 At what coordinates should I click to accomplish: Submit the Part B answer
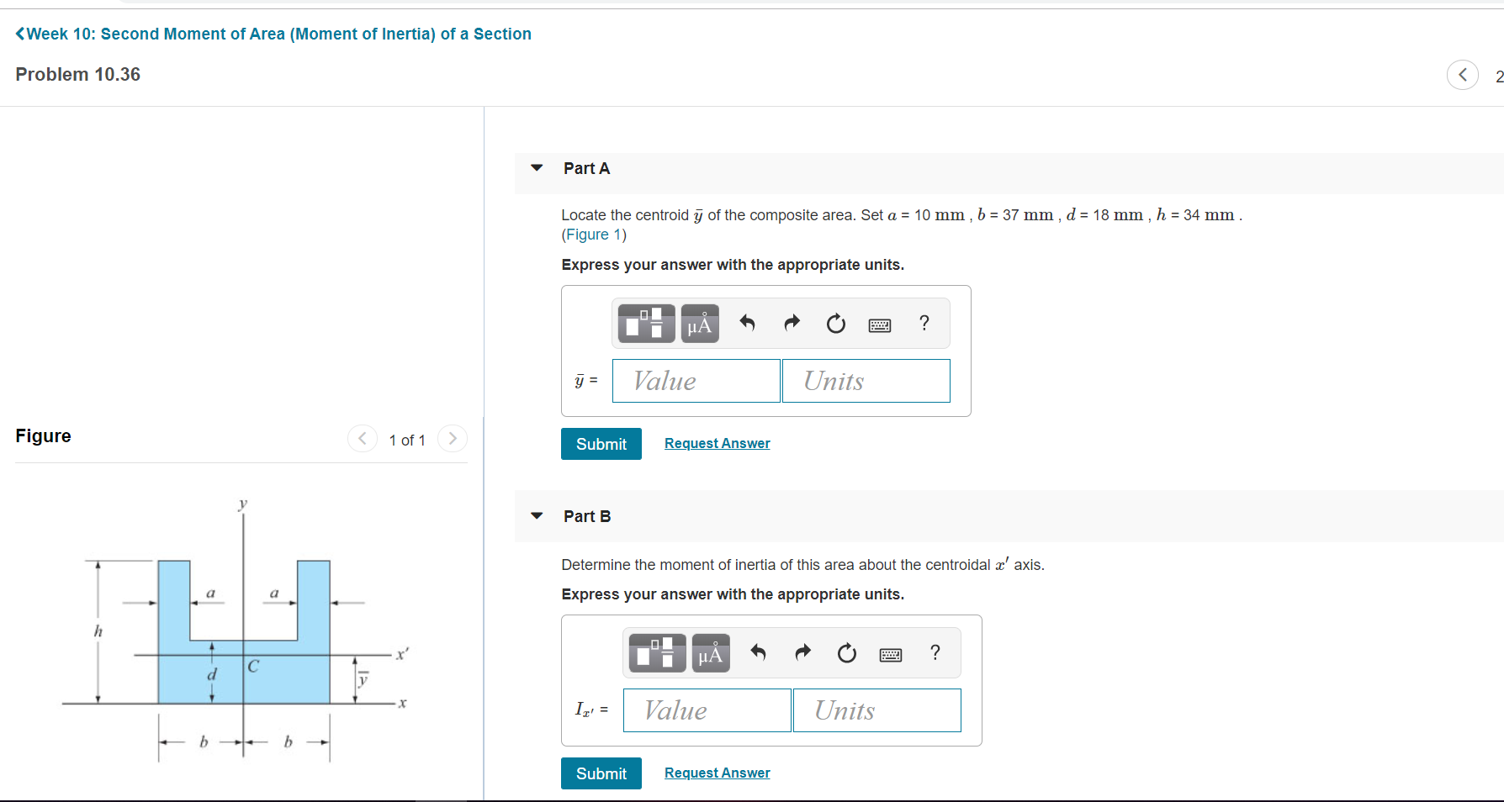coord(601,773)
